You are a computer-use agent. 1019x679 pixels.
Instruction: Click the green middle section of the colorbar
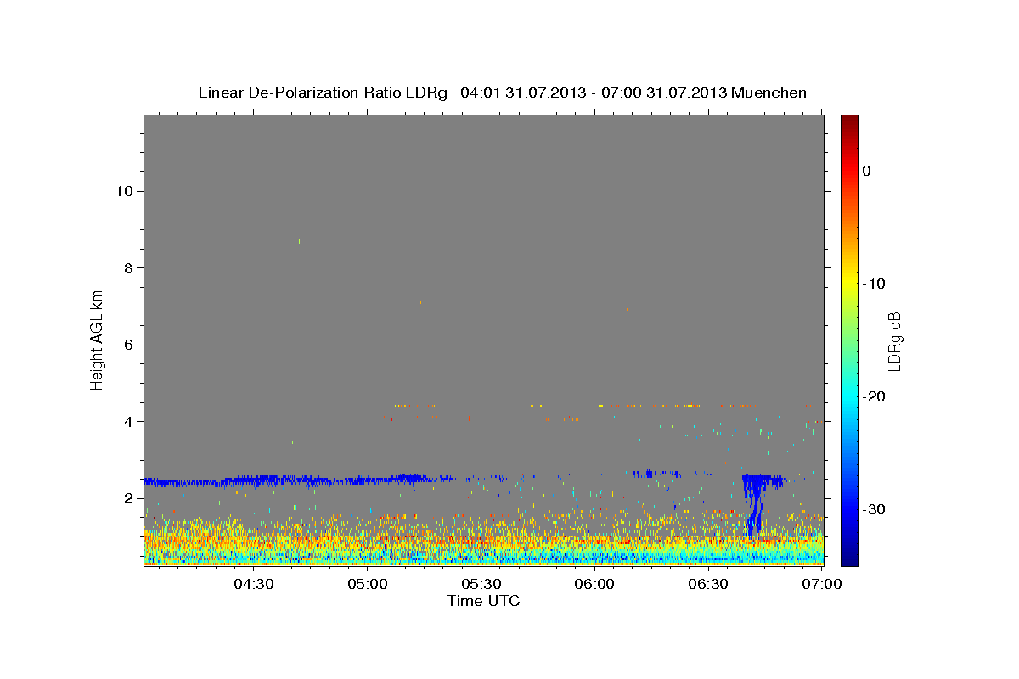point(849,339)
